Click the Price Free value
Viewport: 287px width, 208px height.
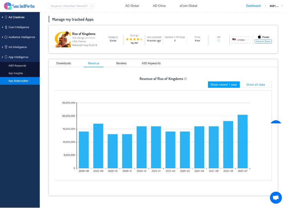point(197,41)
